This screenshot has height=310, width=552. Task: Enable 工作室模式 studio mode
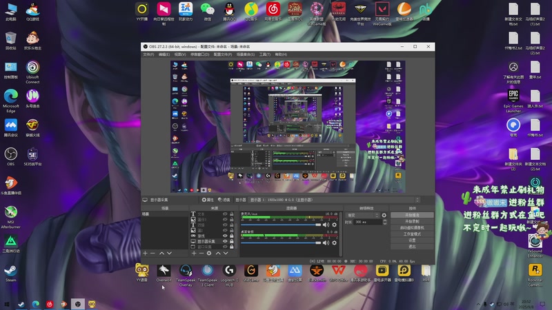tap(412, 234)
